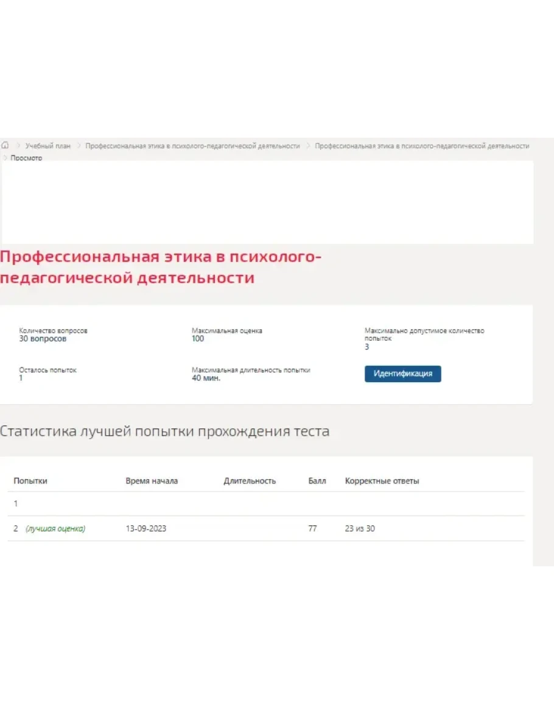Image resolution: width=554 pixels, height=704 pixels.
Task: Click the home icon in breadcrumbs
Action: (x=5, y=146)
